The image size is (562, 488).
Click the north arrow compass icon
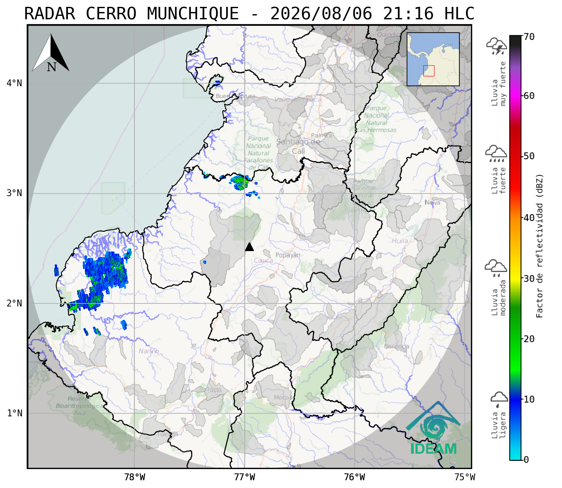pos(51,53)
